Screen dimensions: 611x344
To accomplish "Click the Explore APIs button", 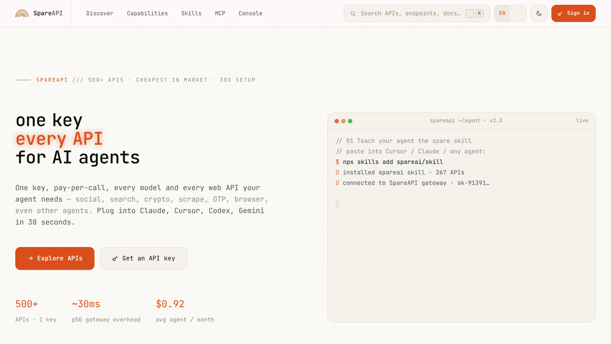I will (x=55, y=258).
